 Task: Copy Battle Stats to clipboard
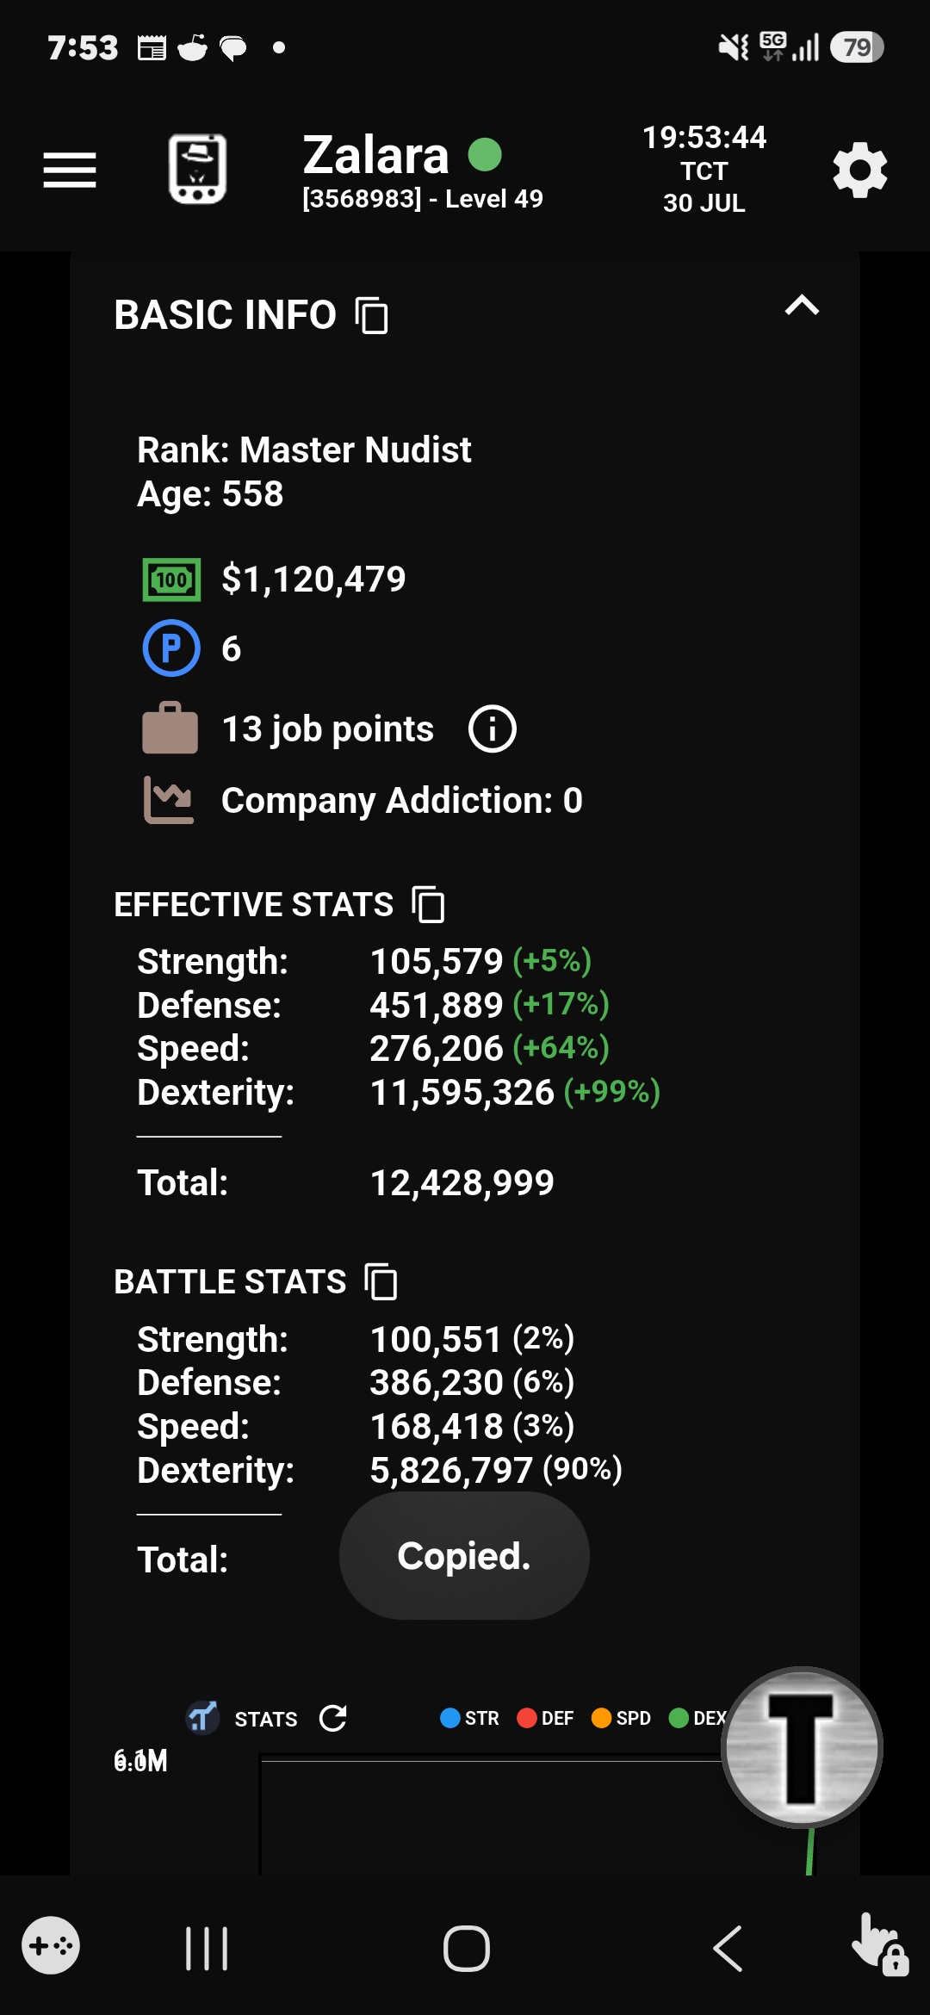click(x=381, y=1281)
